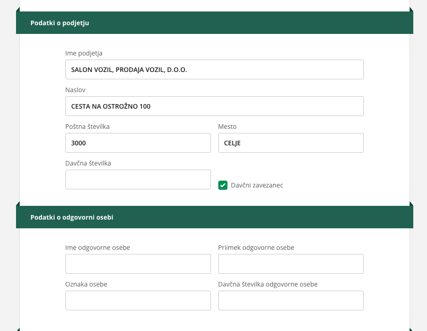Click the Priimek odgovorne osebe label text
This screenshot has height=331, width=427.
click(256, 248)
